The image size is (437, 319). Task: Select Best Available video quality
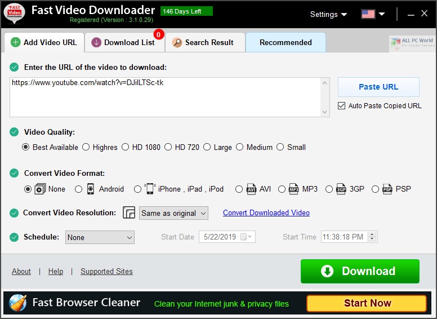tap(26, 147)
